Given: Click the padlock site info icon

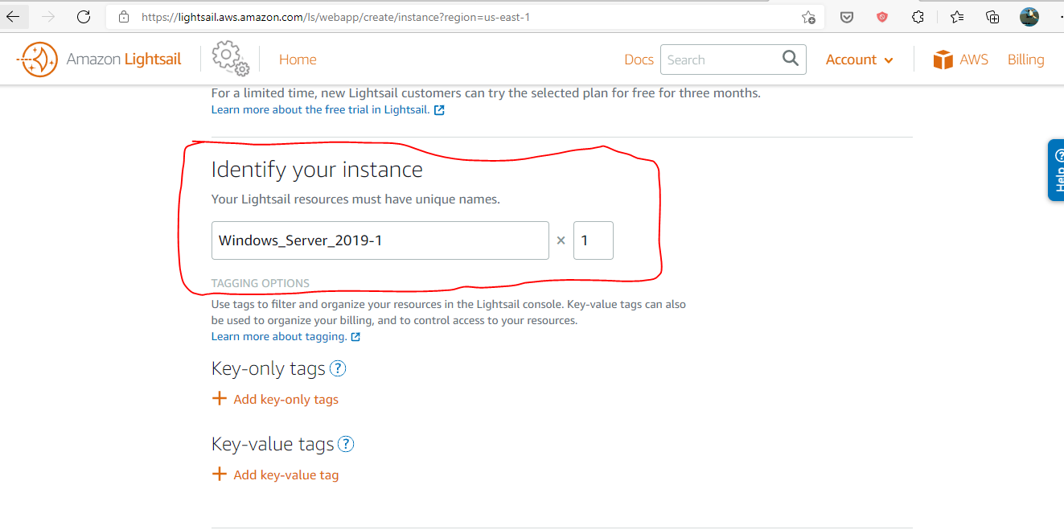Looking at the screenshot, I should [123, 17].
